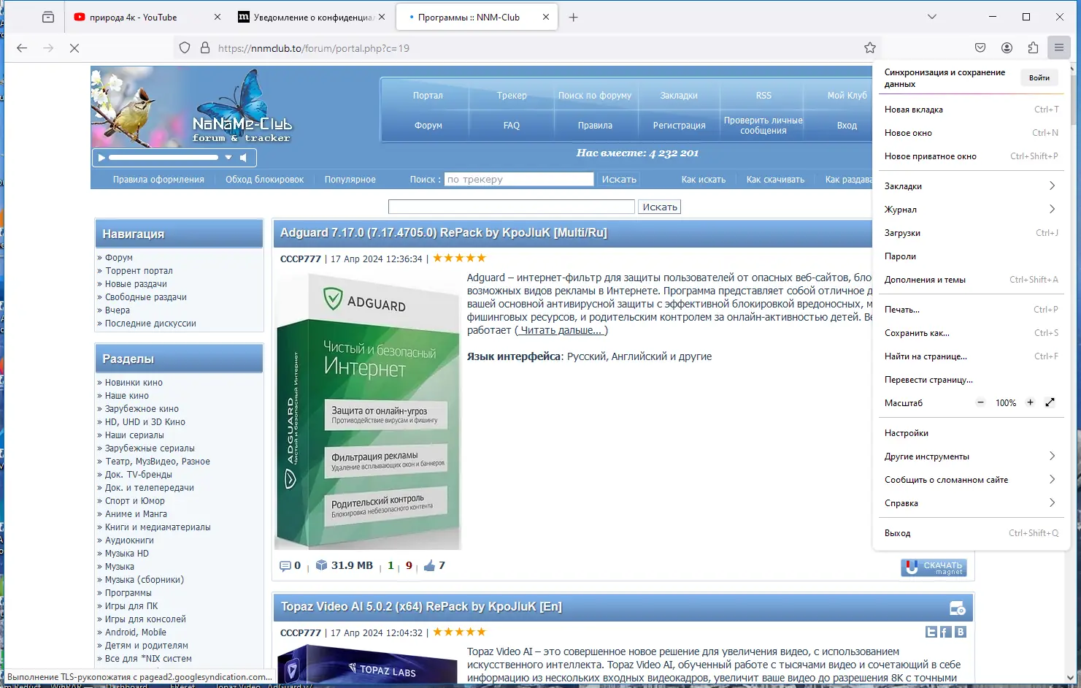Click the Поиск по форуму header button
Screen dimensions: 1081x688
coord(595,96)
